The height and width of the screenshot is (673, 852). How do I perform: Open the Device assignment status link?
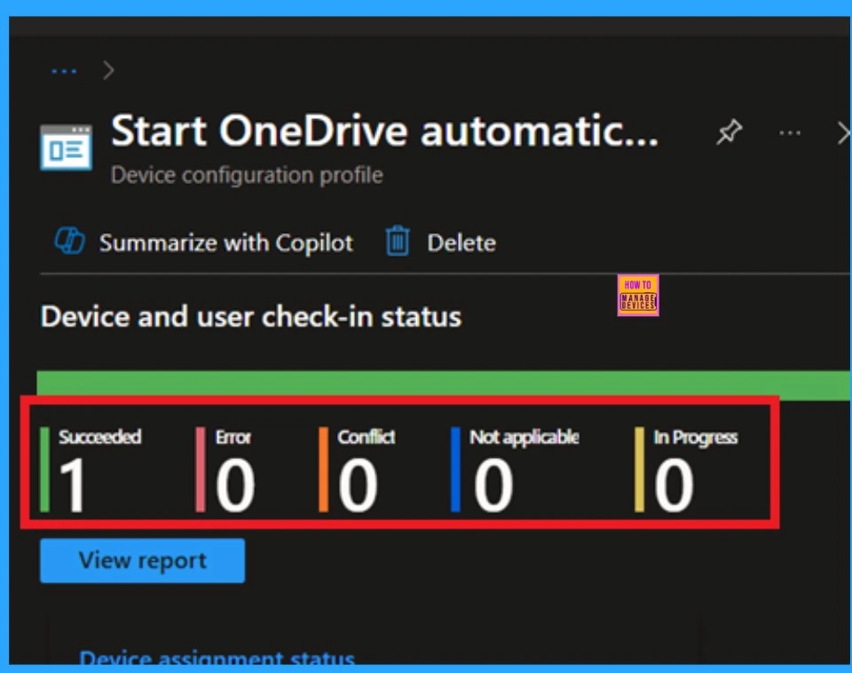(x=217, y=659)
